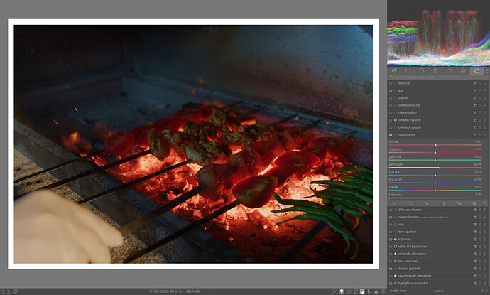Screen dimensions: 490x295
Task: Toggle the gamut check triangle icon in bottom bar
Action: (376, 291)
